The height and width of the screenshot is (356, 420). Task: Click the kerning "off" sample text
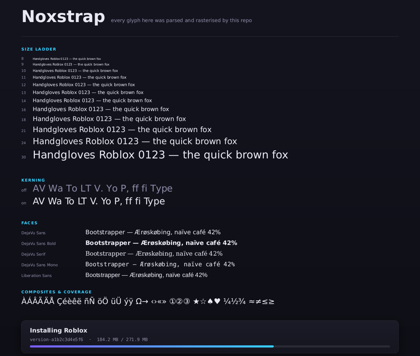(103, 189)
